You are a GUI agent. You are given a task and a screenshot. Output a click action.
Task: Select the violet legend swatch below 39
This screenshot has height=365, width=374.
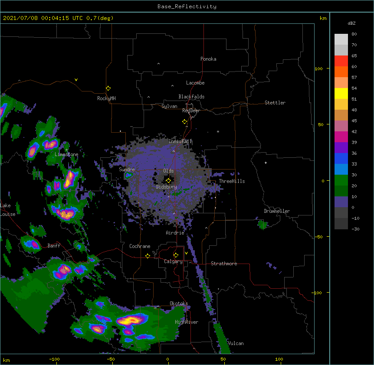point(341,148)
